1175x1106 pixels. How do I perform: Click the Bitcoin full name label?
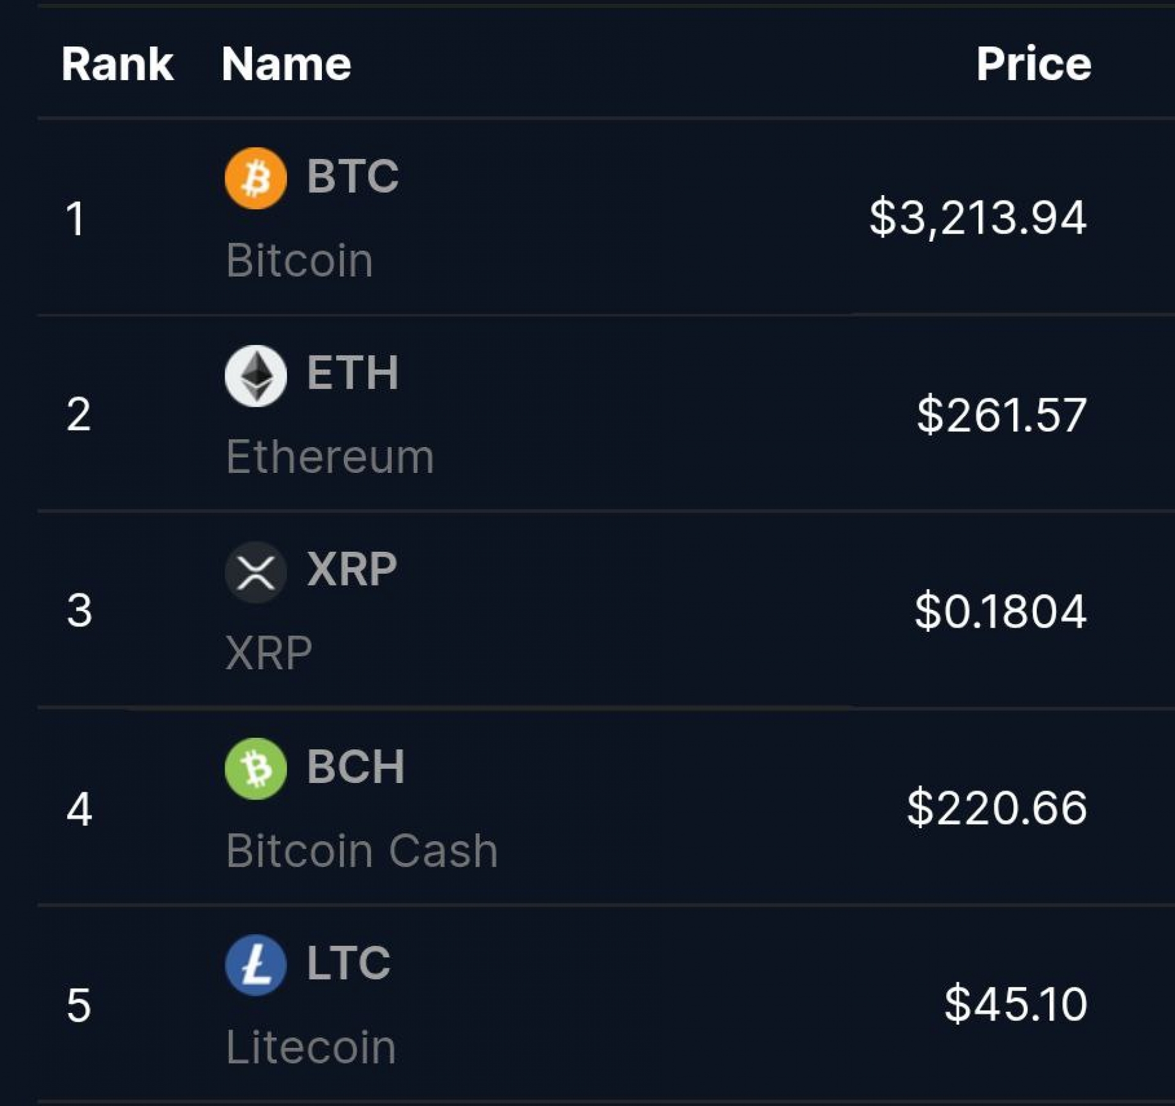click(x=299, y=261)
